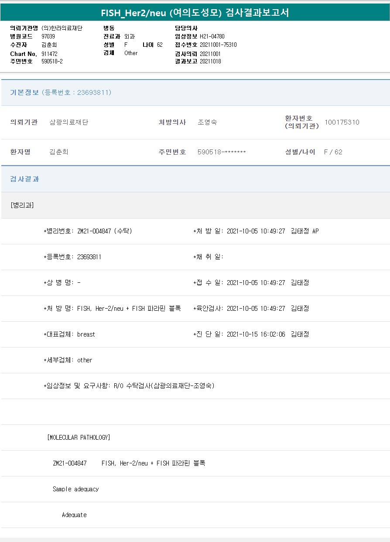
Task: Click the 검사결과 section heading
Action: (24, 179)
